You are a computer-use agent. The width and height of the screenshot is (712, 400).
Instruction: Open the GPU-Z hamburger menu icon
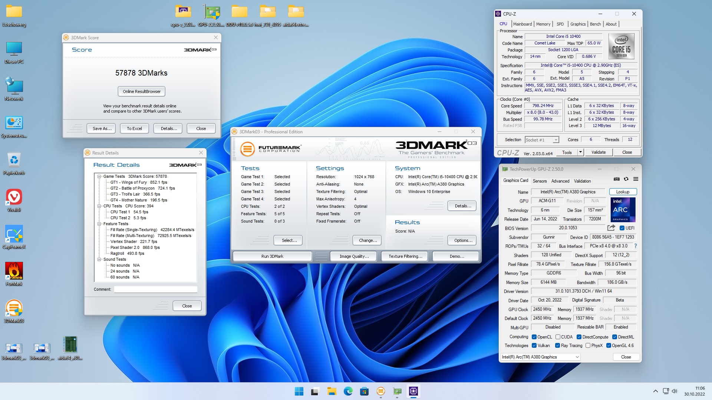click(636, 179)
